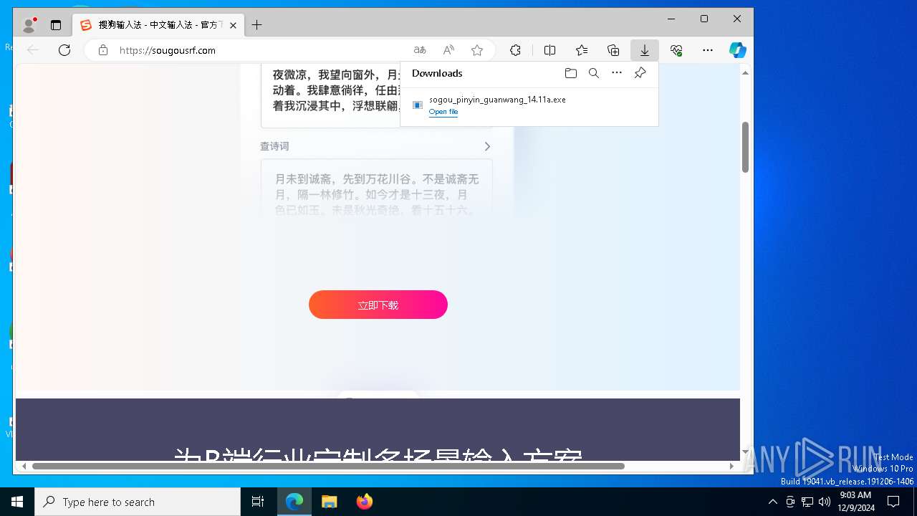
Task: Open Edge Settings and more menu
Action: point(708,50)
